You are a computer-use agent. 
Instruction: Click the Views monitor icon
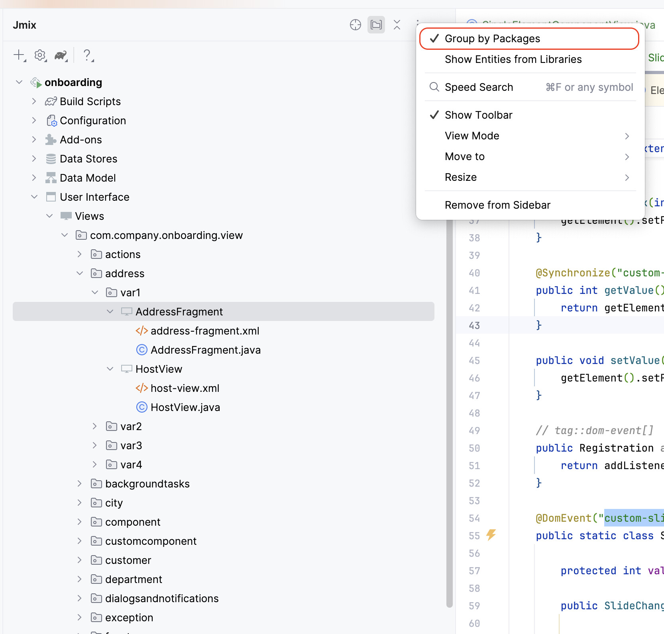coord(66,216)
